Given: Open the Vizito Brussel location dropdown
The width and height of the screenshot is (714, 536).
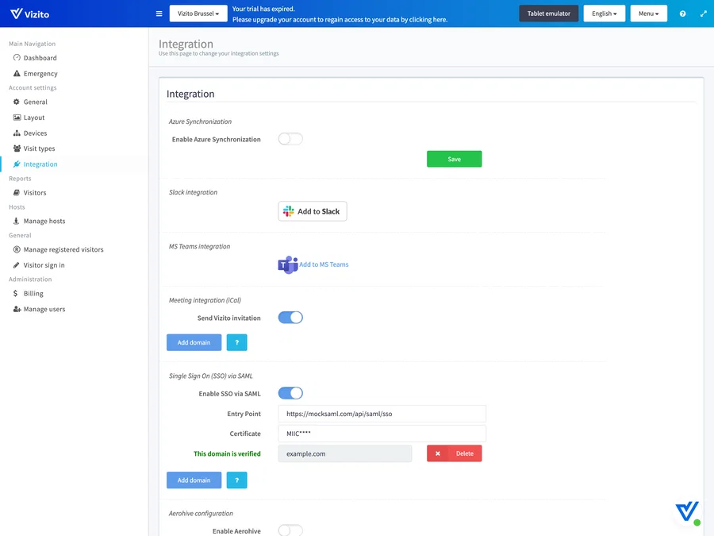Looking at the screenshot, I should point(198,13).
